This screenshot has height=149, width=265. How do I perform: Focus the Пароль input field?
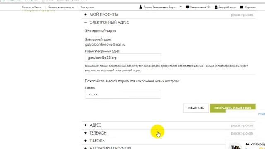click(x=123, y=94)
